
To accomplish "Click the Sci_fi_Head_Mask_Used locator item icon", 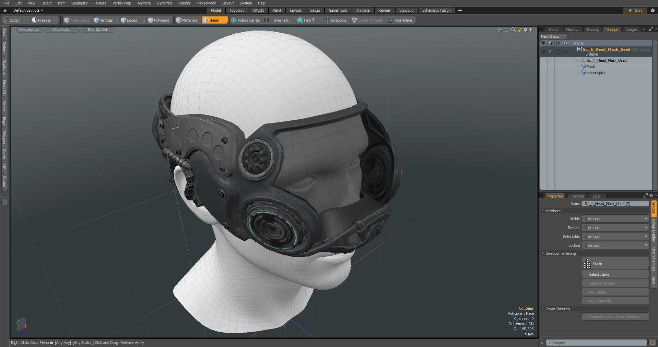I will [583, 60].
